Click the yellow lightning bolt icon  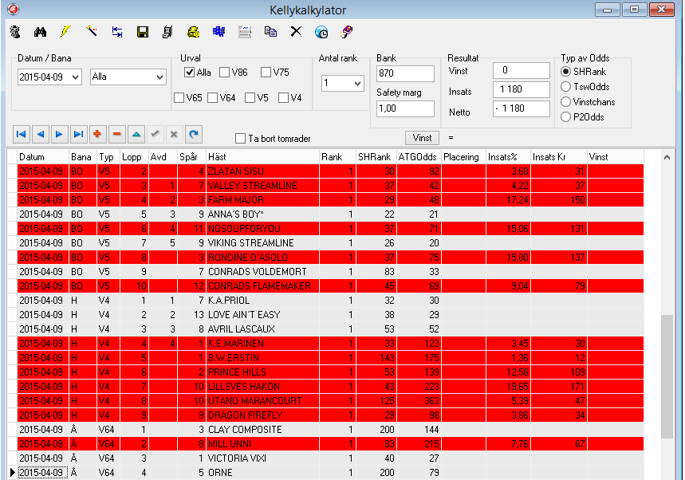coord(65,31)
